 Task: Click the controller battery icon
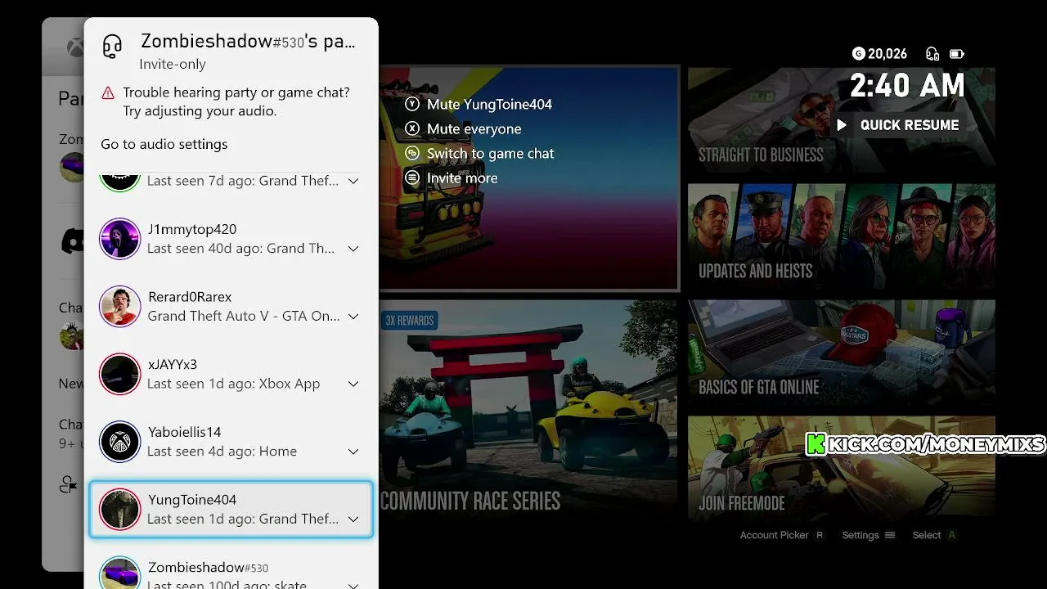[x=957, y=54]
